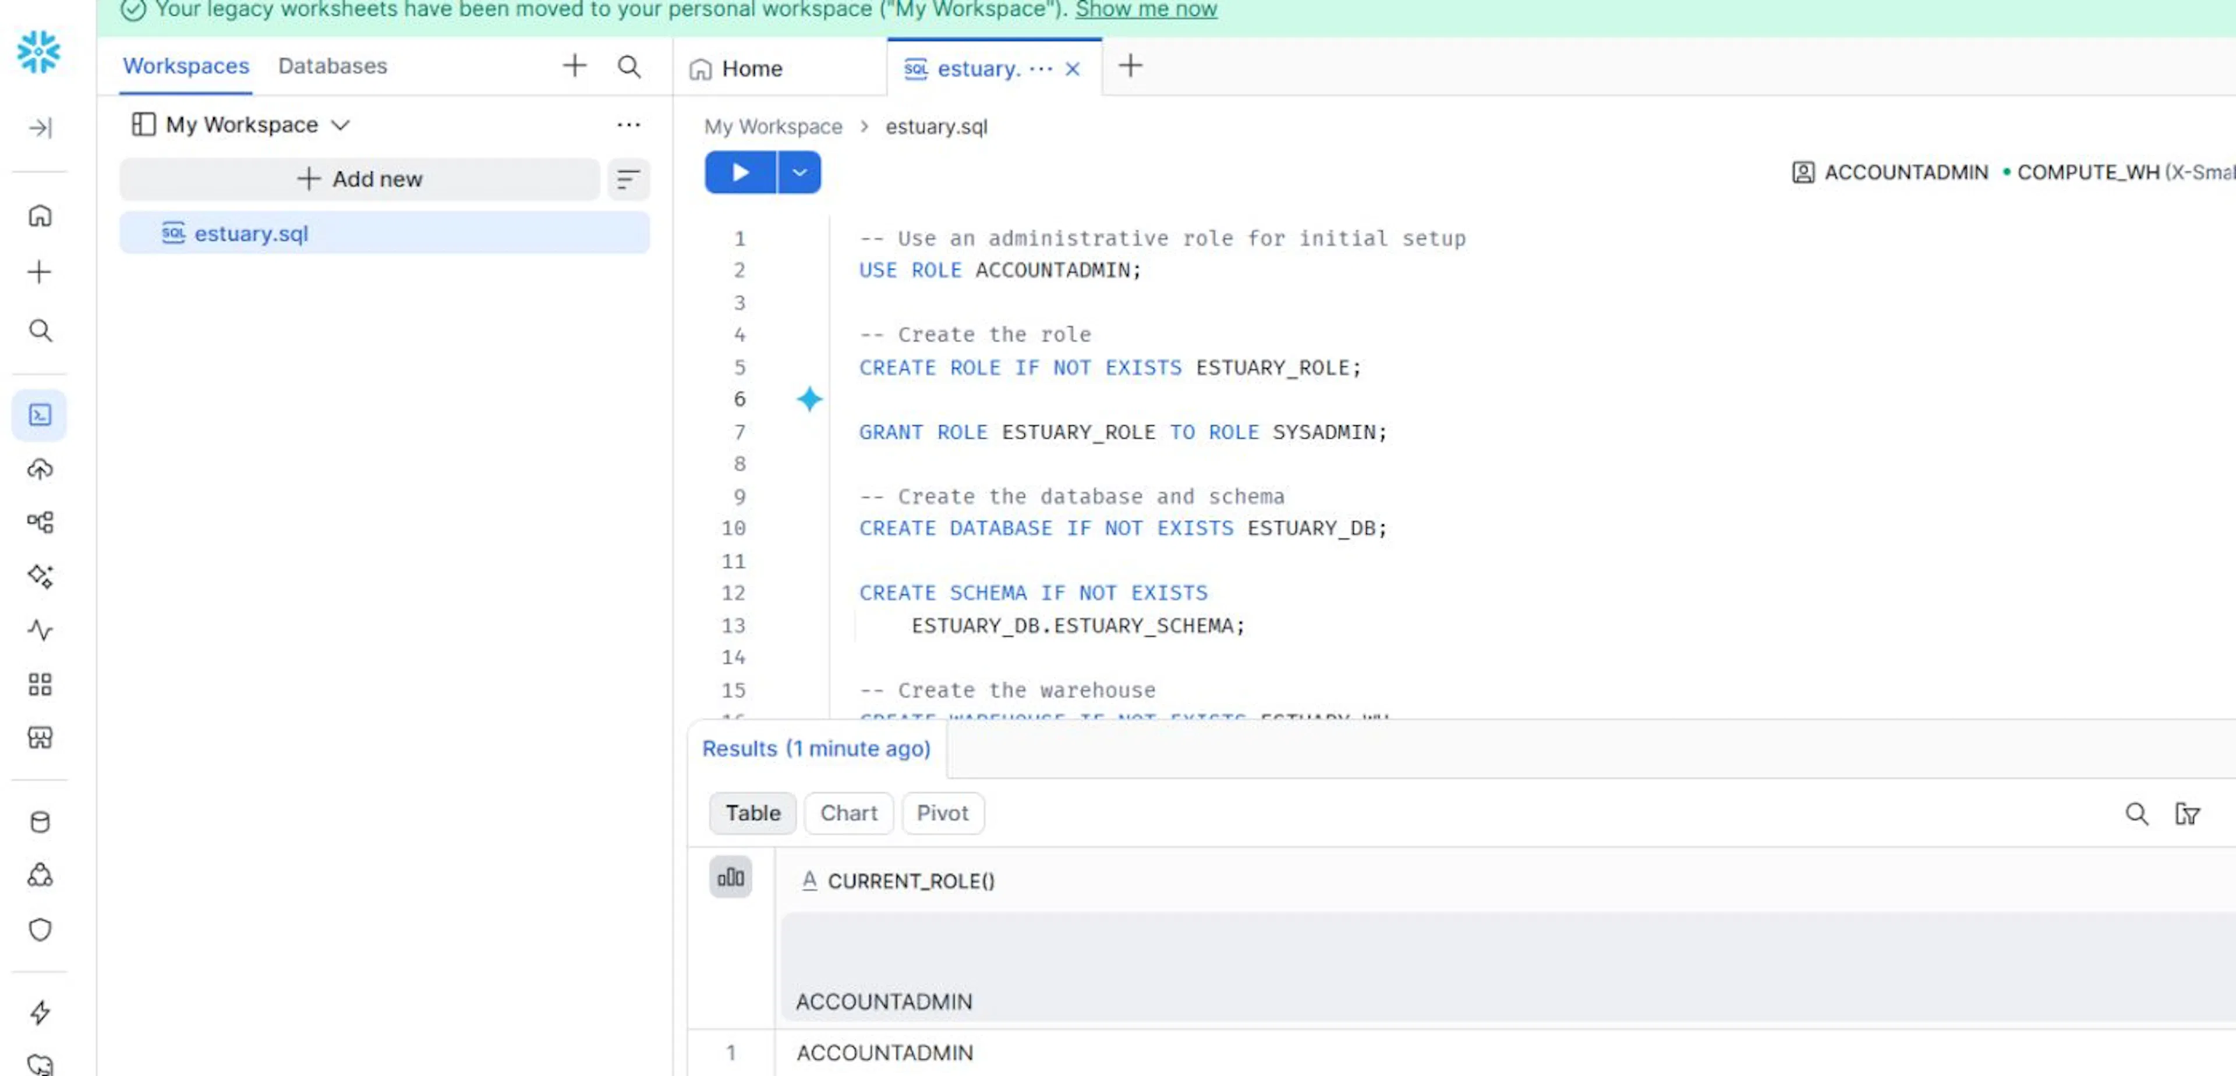Open the Governance shield sidebar icon
The width and height of the screenshot is (2236, 1076).
tap(40, 929)
